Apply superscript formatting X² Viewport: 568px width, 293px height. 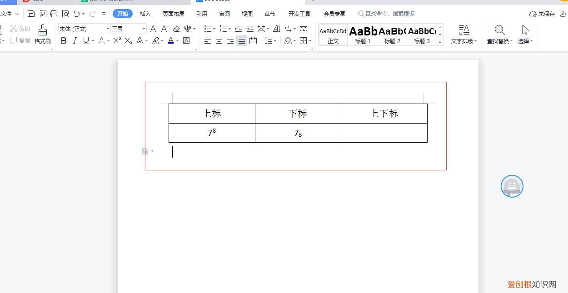(x=116, y=41)
